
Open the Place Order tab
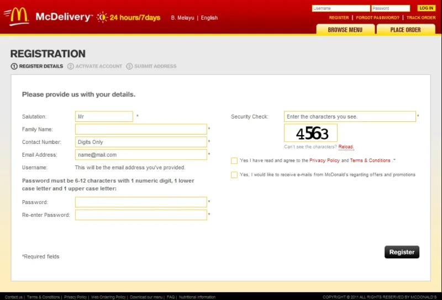click(406, 30)
